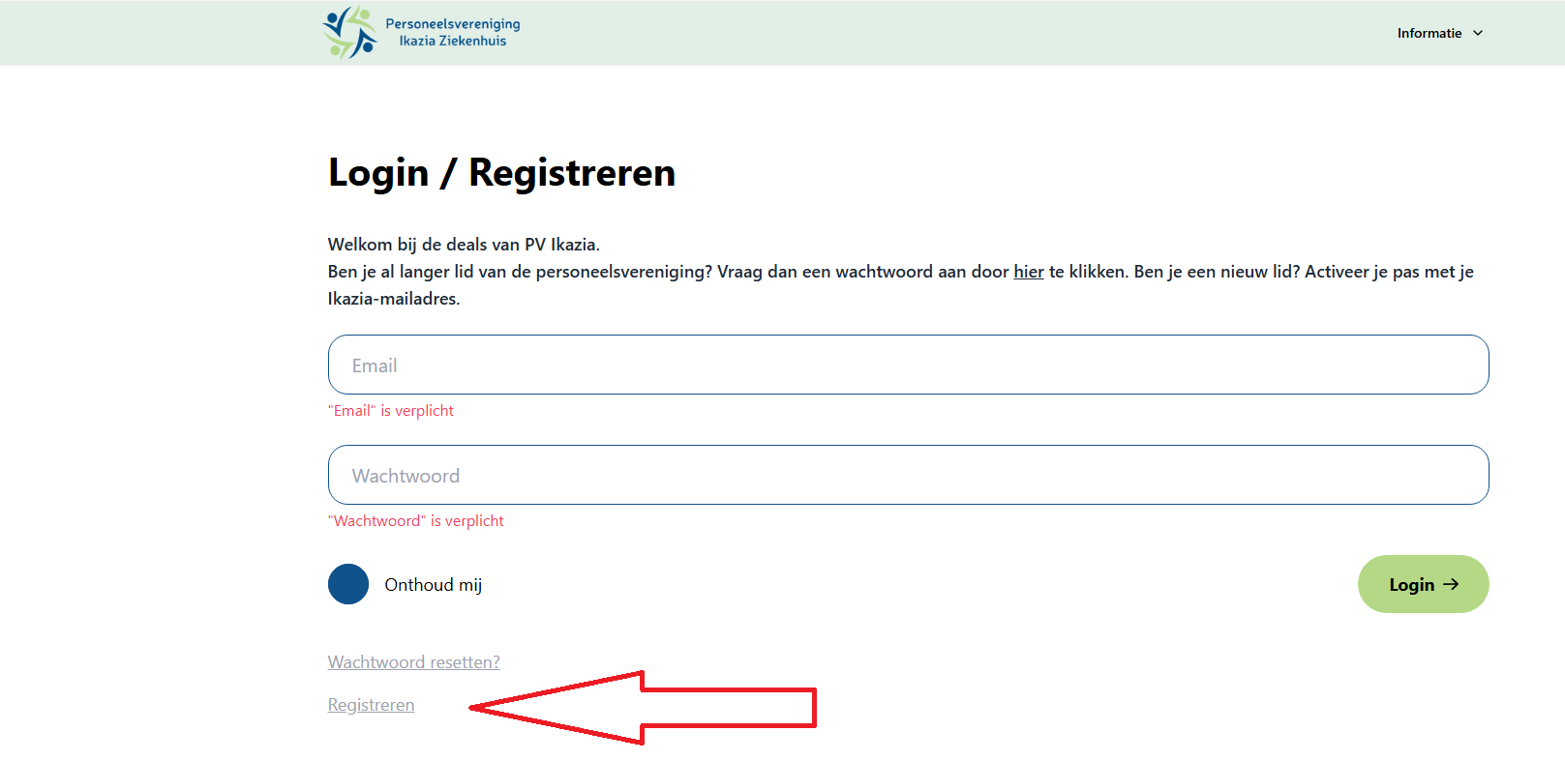
Task: Toggle the Onthoud mij checkbox
Action: coord(348,584)
